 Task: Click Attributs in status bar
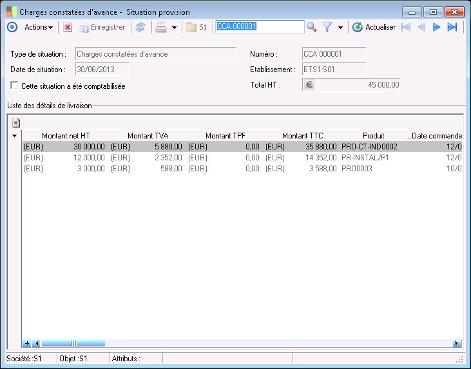tap(126, 359)
